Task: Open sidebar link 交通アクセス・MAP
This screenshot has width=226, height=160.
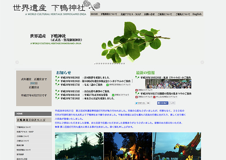Action: coord(25,132)
